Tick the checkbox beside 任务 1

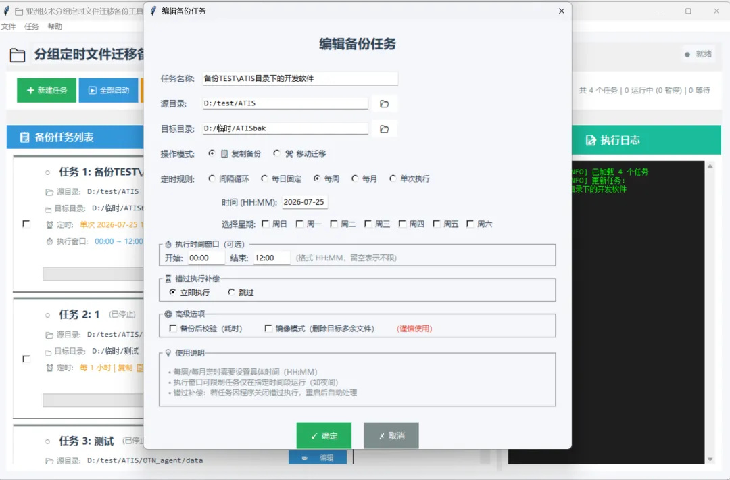point(26,224)
